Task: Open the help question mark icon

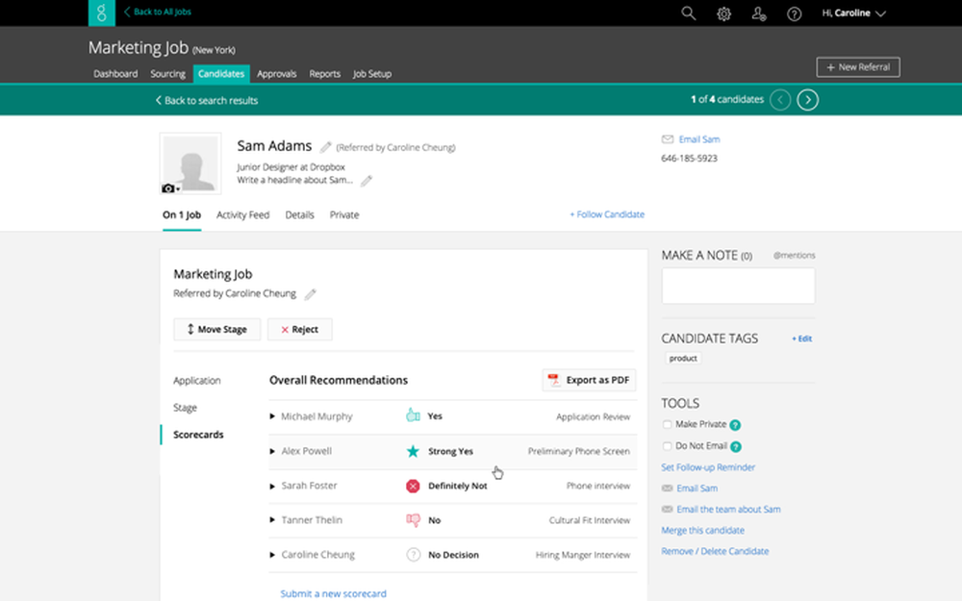Action: pyautogui.click(x=794, y=13)
